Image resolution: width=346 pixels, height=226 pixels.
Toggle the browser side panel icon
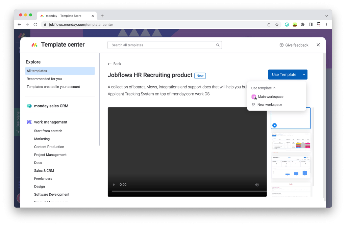[311, 24]
